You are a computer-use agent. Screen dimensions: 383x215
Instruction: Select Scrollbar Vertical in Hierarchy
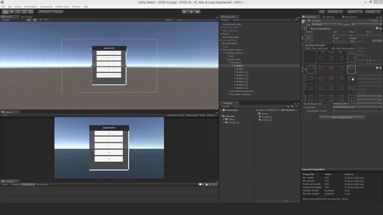click(241, 94)
